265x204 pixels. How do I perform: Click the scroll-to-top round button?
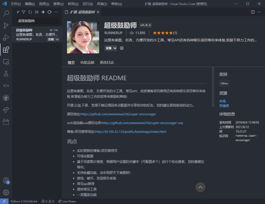point(201,187)
